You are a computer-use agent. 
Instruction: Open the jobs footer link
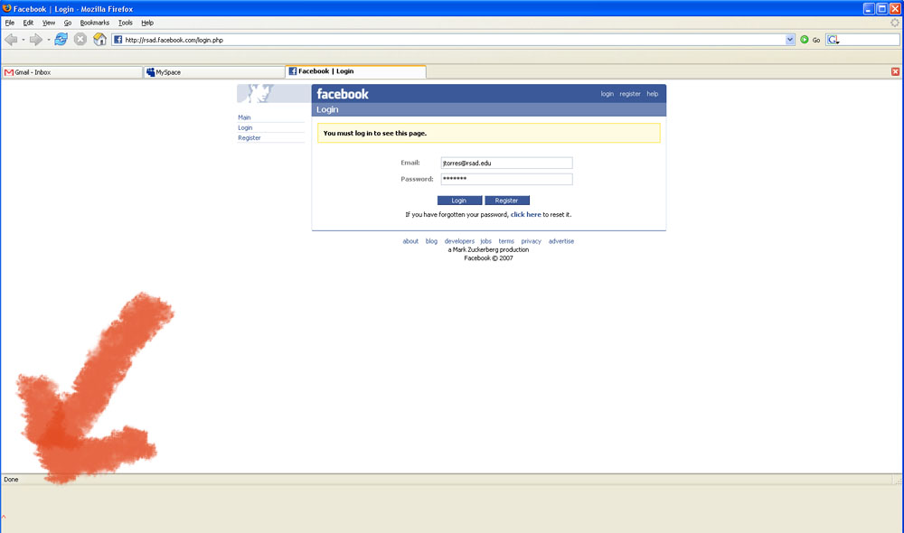tap(486, 241)
